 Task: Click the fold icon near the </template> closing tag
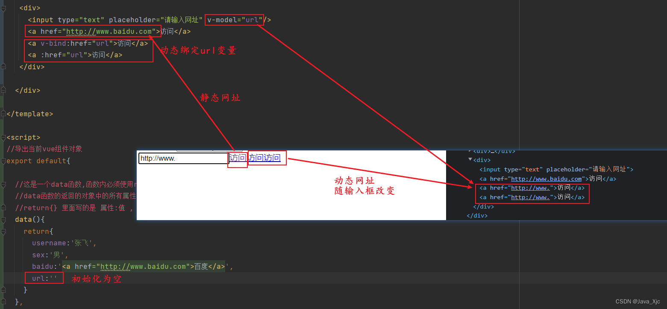click(3, 113)
